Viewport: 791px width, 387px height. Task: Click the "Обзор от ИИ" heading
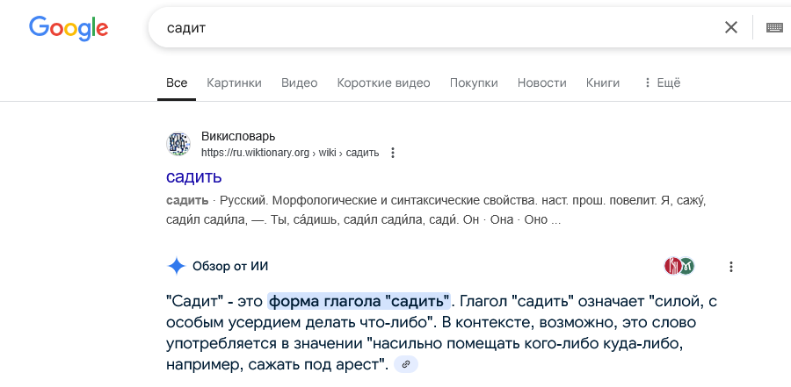pyautogui.click(x=230, y=267)
